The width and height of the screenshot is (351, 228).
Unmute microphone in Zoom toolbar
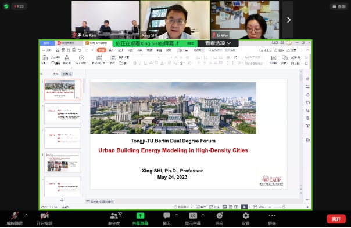click(x=15, y=216)
